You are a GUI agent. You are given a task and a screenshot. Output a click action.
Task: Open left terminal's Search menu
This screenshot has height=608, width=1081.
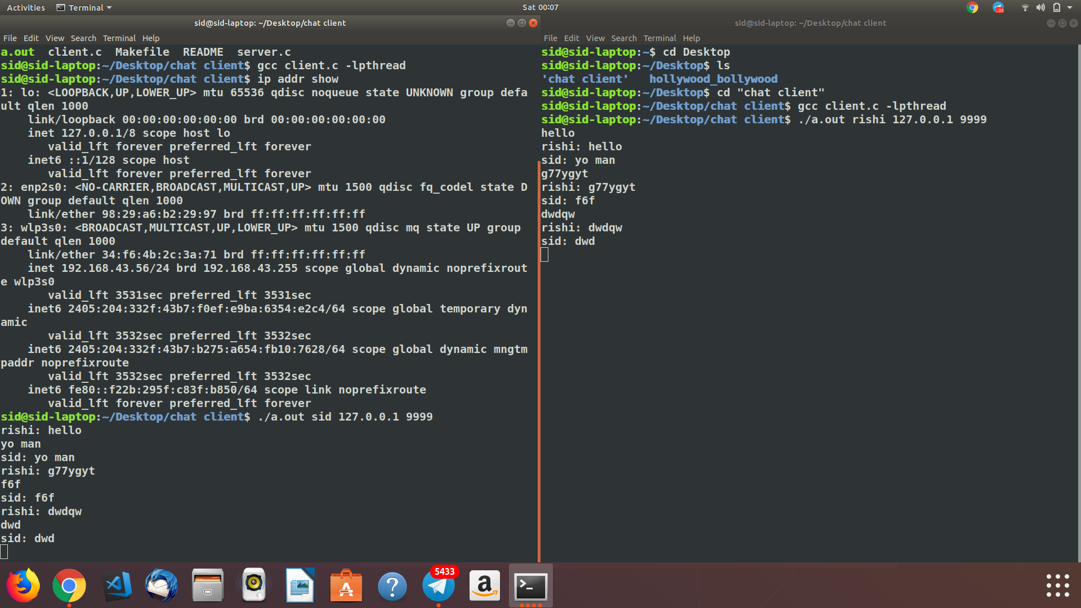click(83, 38)
